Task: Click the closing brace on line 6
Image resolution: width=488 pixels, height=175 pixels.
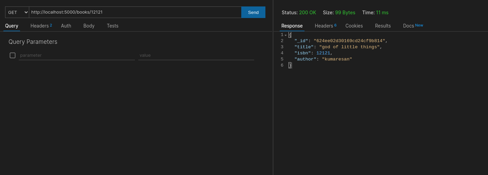Action: (290, 65)
